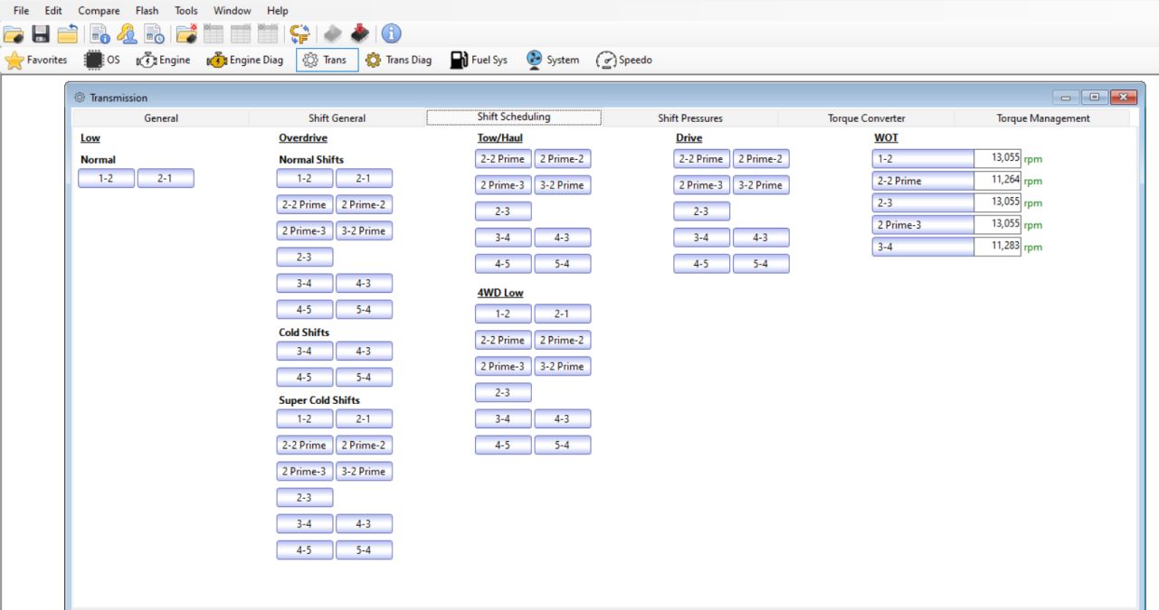The image size is (1159, 610).
Task: Switch to the Torque Converter tab
Action: [866, 118]
